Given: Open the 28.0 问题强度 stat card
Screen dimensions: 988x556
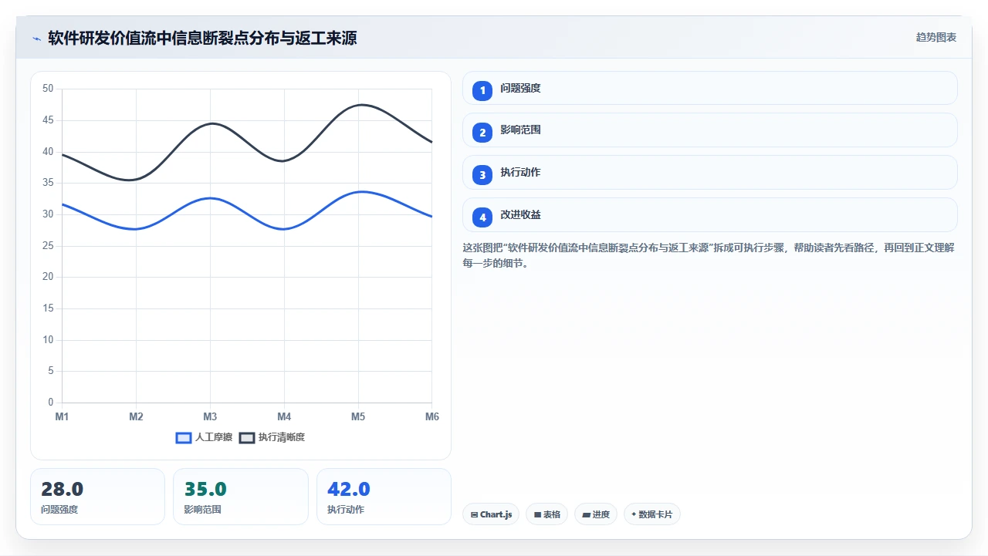Looking at the screenshot, I should (x=97, y=497).
